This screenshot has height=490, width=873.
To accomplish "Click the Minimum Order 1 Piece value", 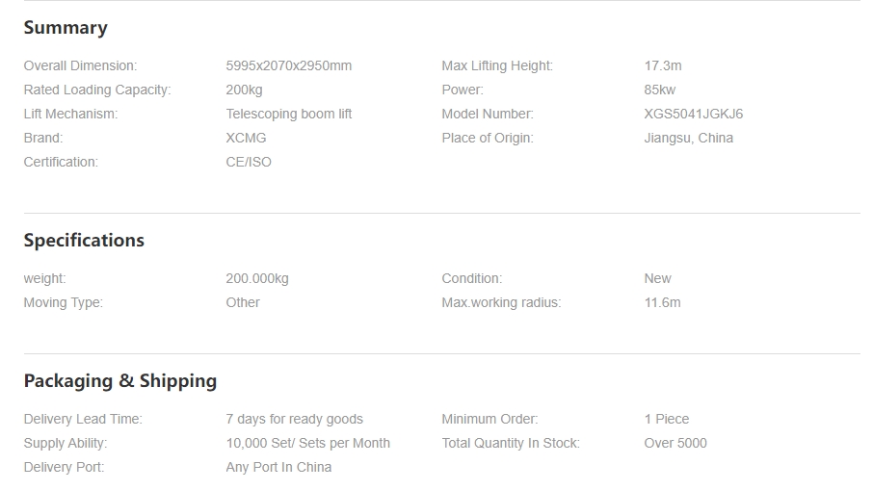I will tap(667, 419).
